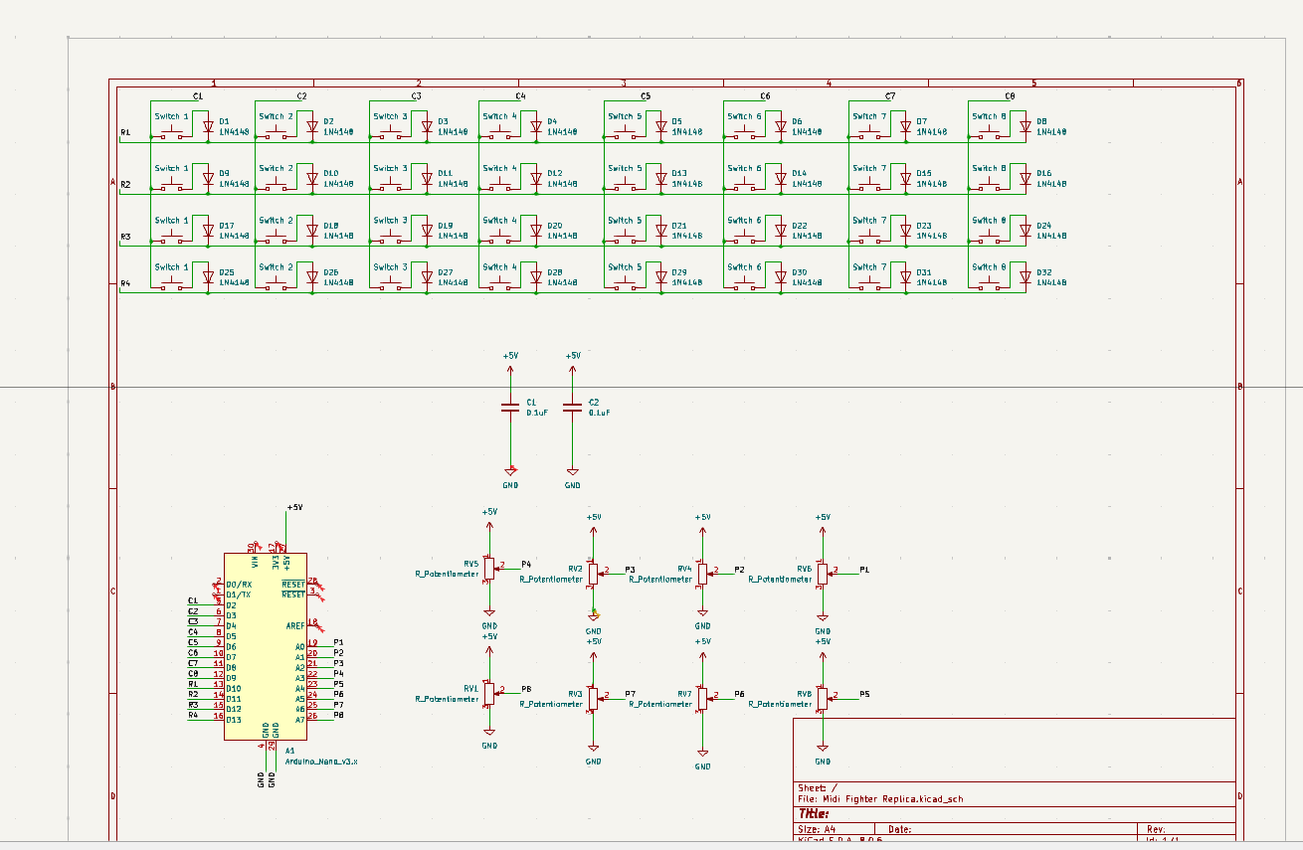Viewport: 1303px width, 850px height.
Task: Select net label C1 at Arduino pin D2
Action: point(193,600)
